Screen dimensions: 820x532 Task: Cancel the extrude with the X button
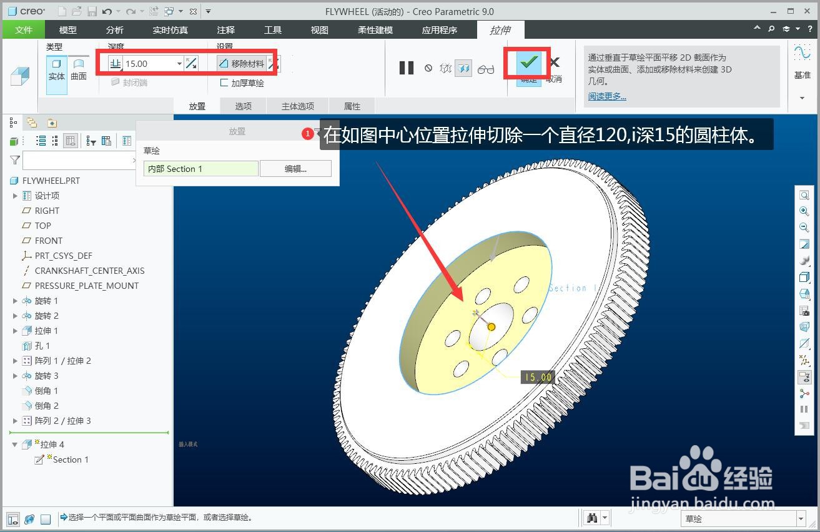(x=554, y=62)
